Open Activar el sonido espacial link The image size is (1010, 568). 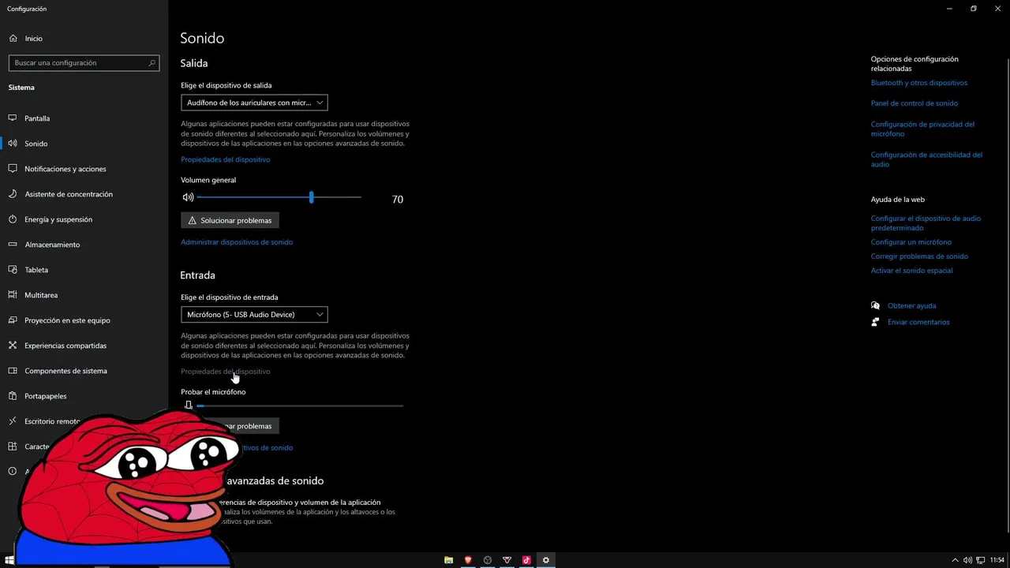[911, 271]
